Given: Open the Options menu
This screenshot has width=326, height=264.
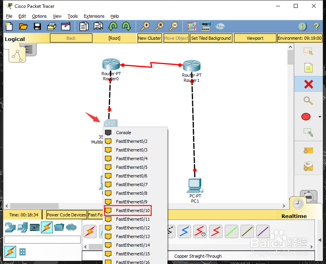Looking at the screenshot, I should tap(39, 16).
